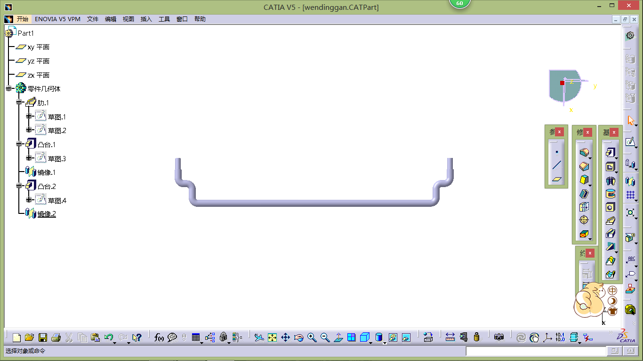The height and width of the screenshot is (361, 643).
Task: Select the Edge Fillet tool
Action: 584,153
